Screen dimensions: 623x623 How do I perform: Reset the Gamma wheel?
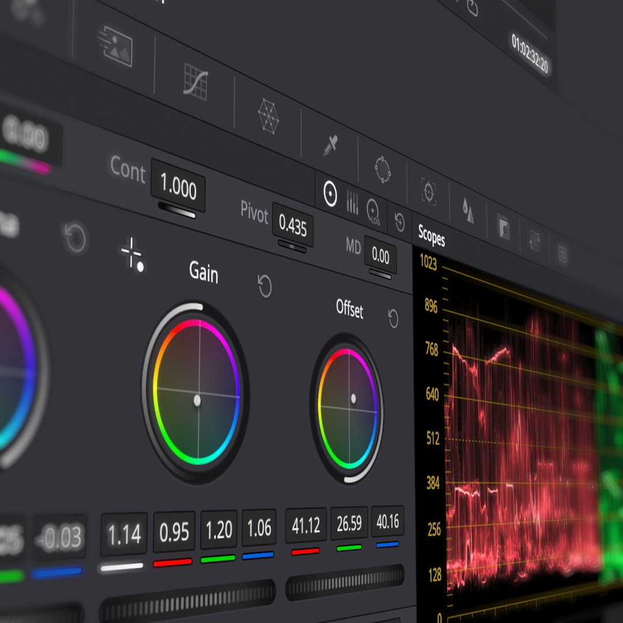pyautogui.click(x=75, y=238)
